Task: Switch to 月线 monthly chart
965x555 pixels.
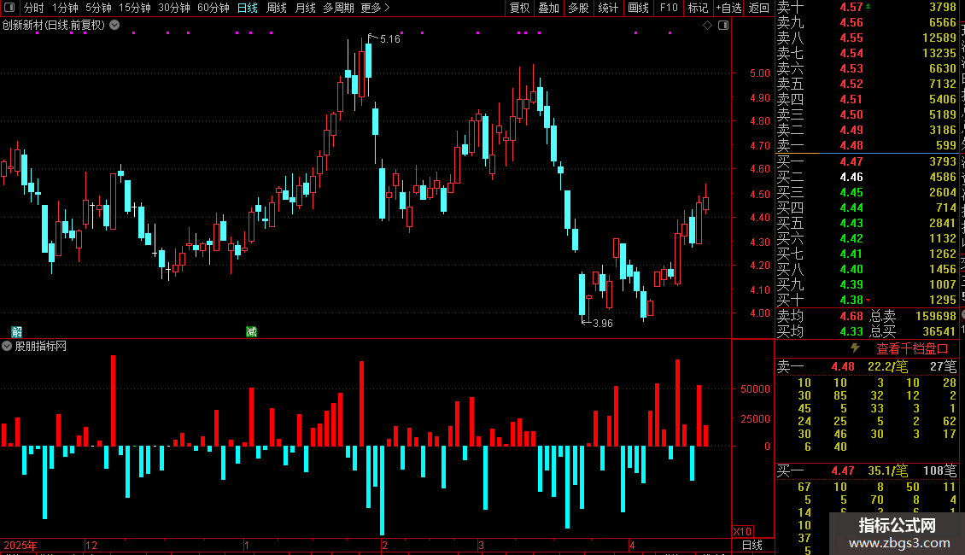Action: pyautogui.click(x=305, y=8)
